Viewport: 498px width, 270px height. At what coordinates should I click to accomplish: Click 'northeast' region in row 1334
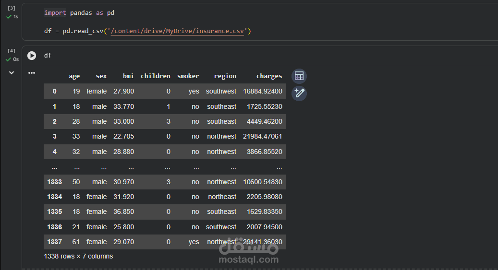(x=222, y=197)
